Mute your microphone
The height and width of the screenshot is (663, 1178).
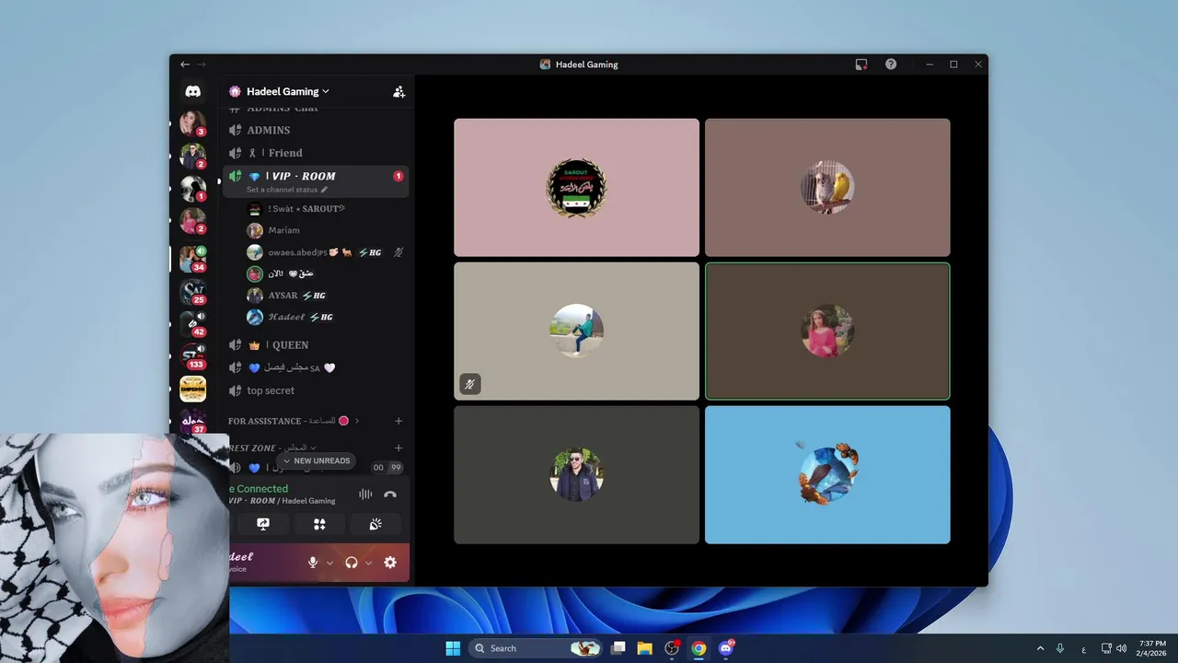[x=313, y=562]
